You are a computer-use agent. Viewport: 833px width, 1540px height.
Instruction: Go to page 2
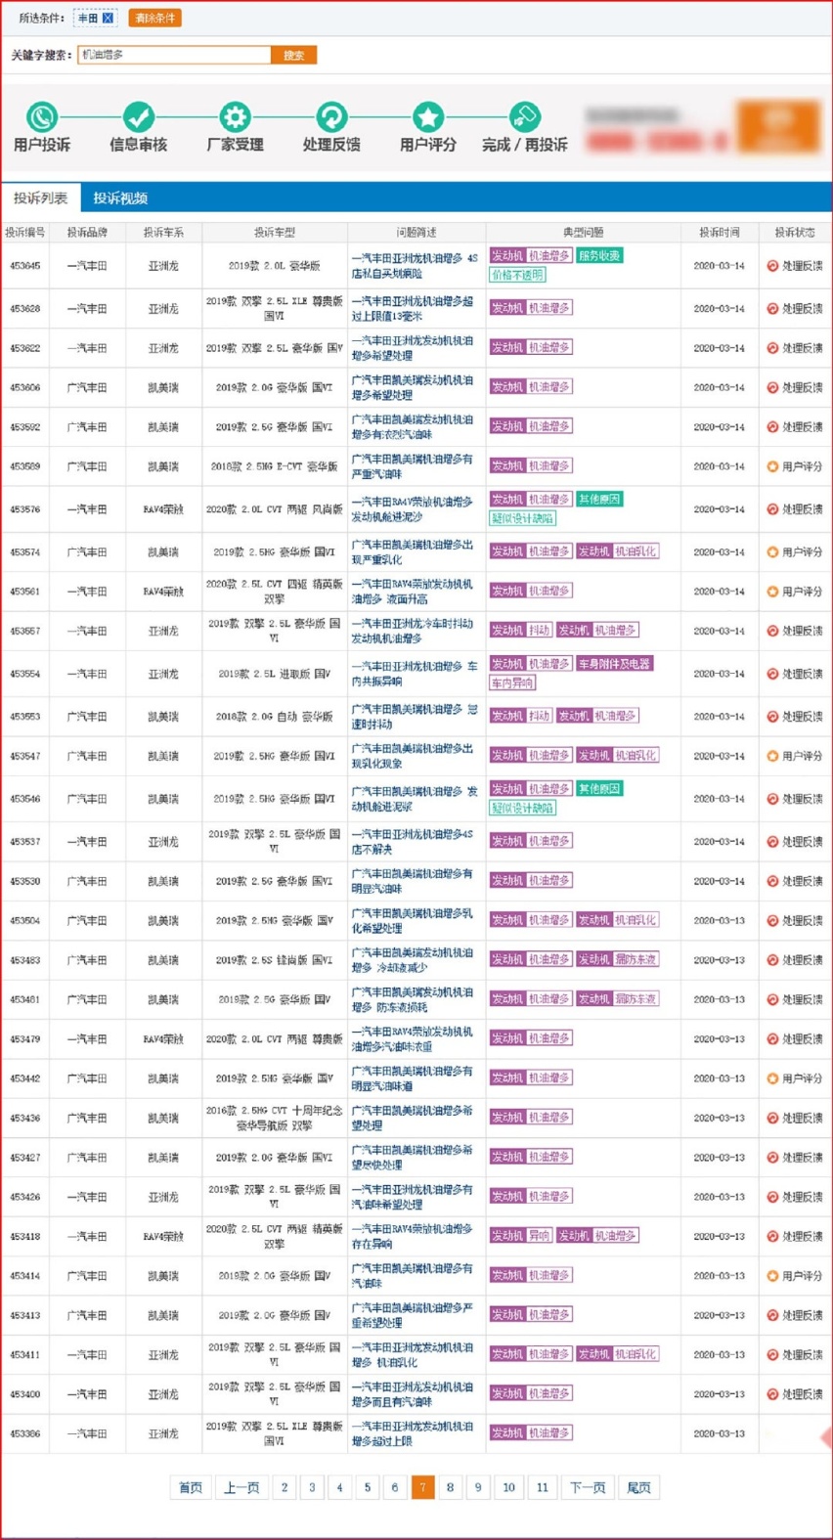pos(285,1487)
